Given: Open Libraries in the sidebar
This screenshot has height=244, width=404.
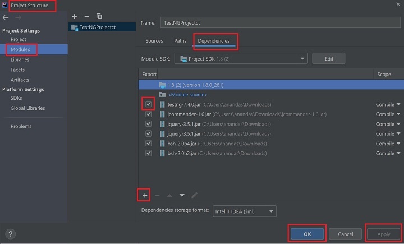Looking at the screenshot, I should 20,59.
